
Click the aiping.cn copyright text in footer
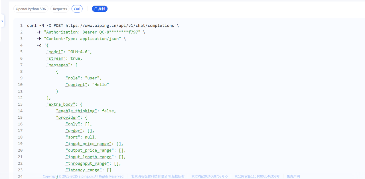[84, 176]
